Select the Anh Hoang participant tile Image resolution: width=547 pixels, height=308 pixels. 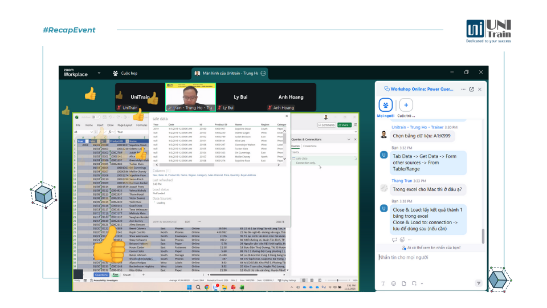point(291,97)
